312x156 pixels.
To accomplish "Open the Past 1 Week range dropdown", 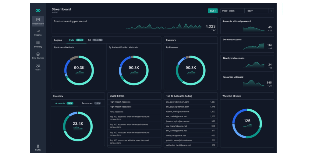I will (x=232, y=11).
